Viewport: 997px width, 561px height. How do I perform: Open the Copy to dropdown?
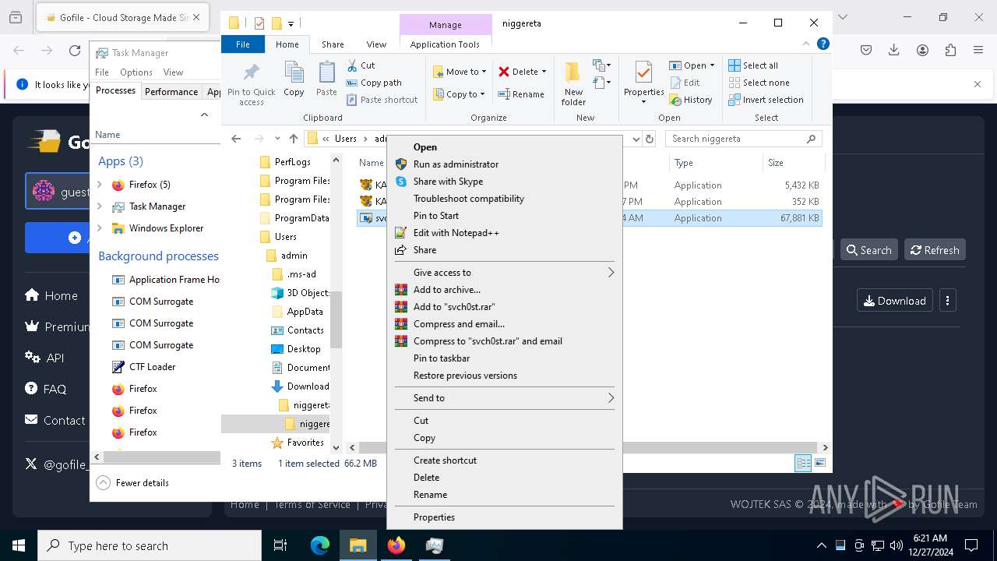pos(459,94)
